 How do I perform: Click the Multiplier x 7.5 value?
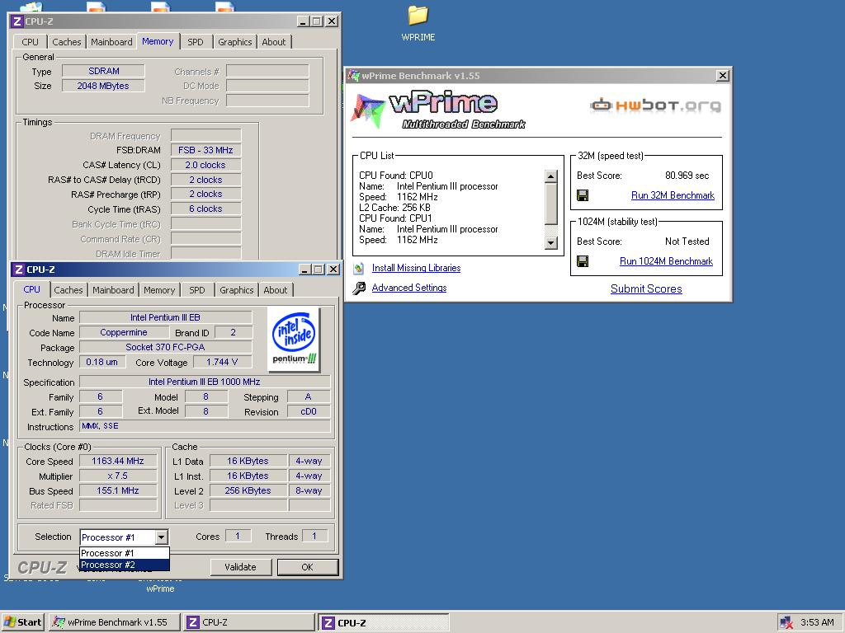pos(118,476)
